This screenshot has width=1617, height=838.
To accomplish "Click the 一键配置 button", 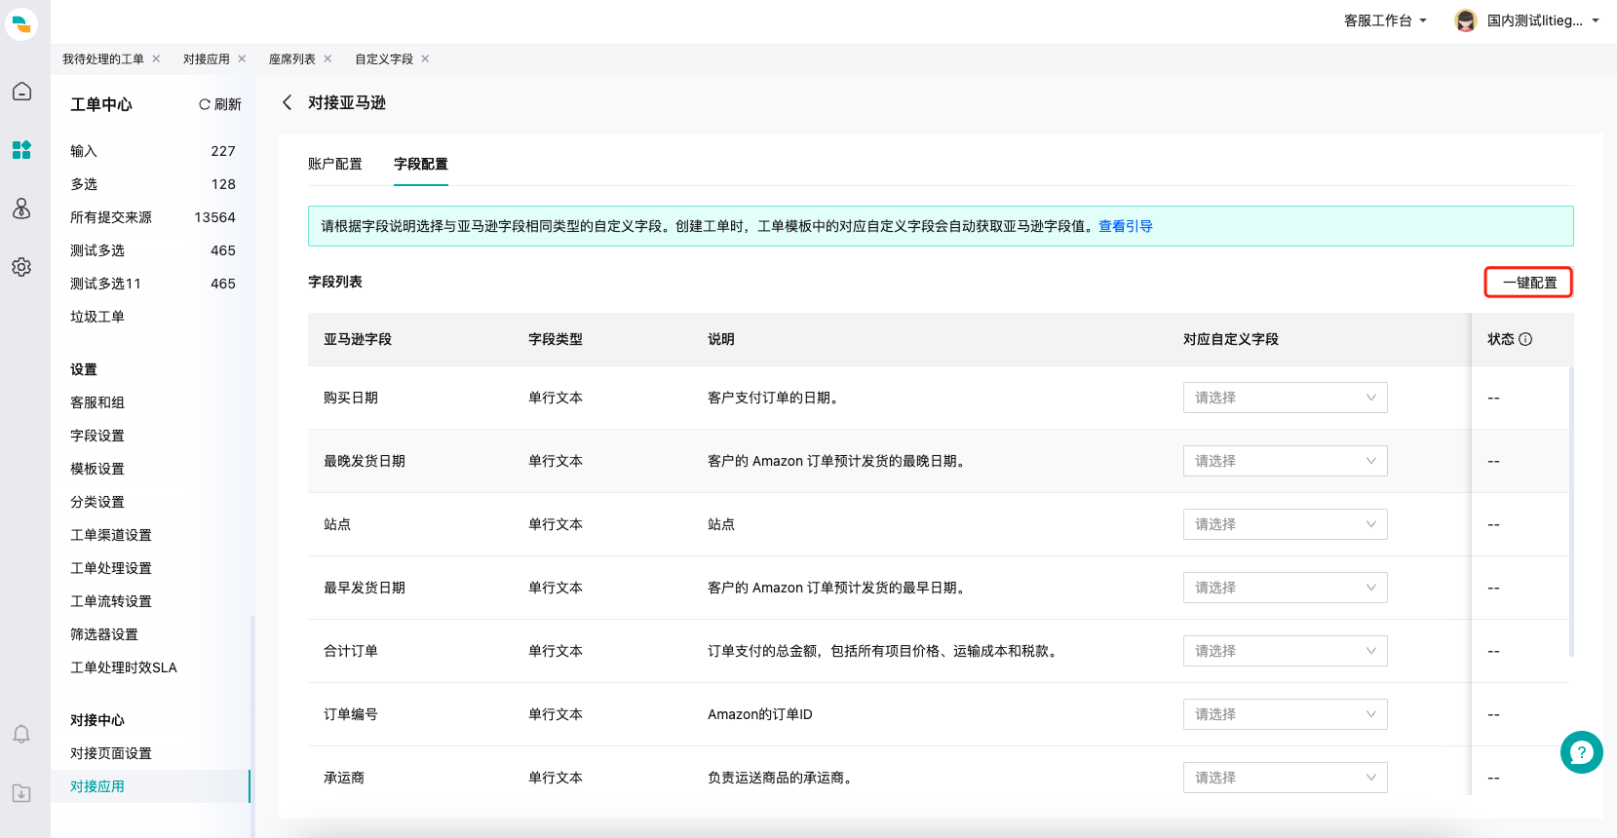I will click(1528, 283).
